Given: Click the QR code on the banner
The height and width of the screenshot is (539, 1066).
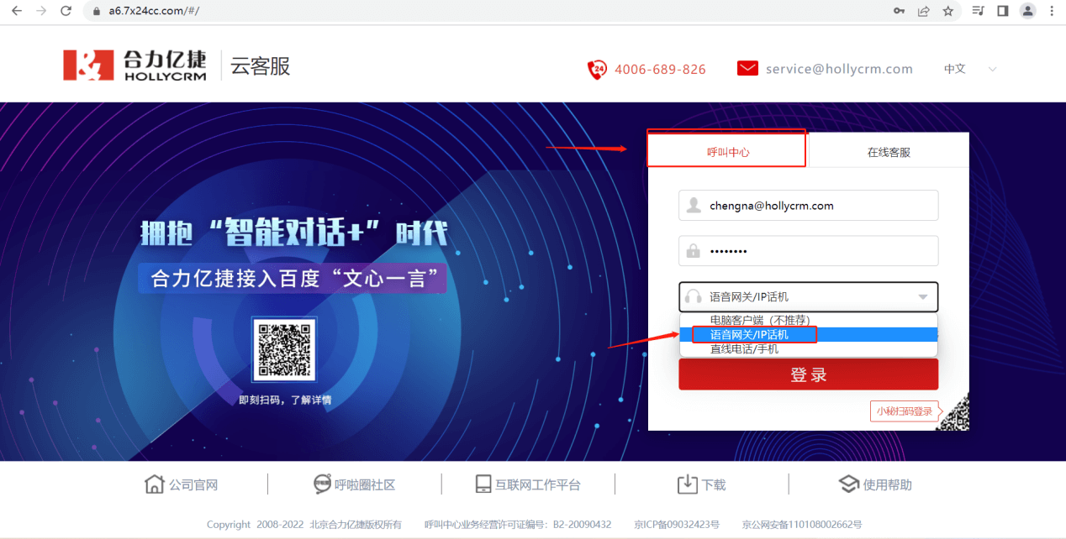Looking at the screenshot, I should 284,349.
